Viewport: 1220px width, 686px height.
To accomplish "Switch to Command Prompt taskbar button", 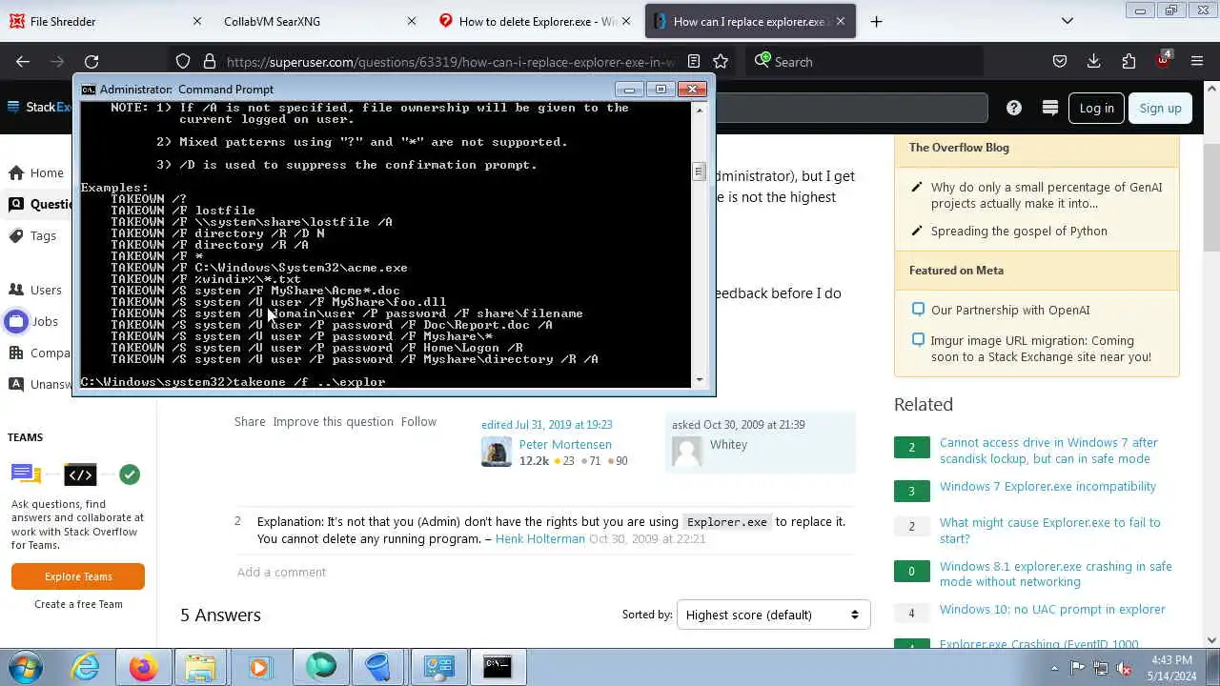I will (x=498, y=666).
